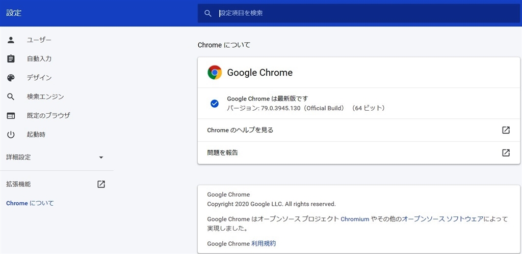Click the default browser window icon
Image resolution: width=522 pixels, height=254 pixels.
[x=11, y=116]
